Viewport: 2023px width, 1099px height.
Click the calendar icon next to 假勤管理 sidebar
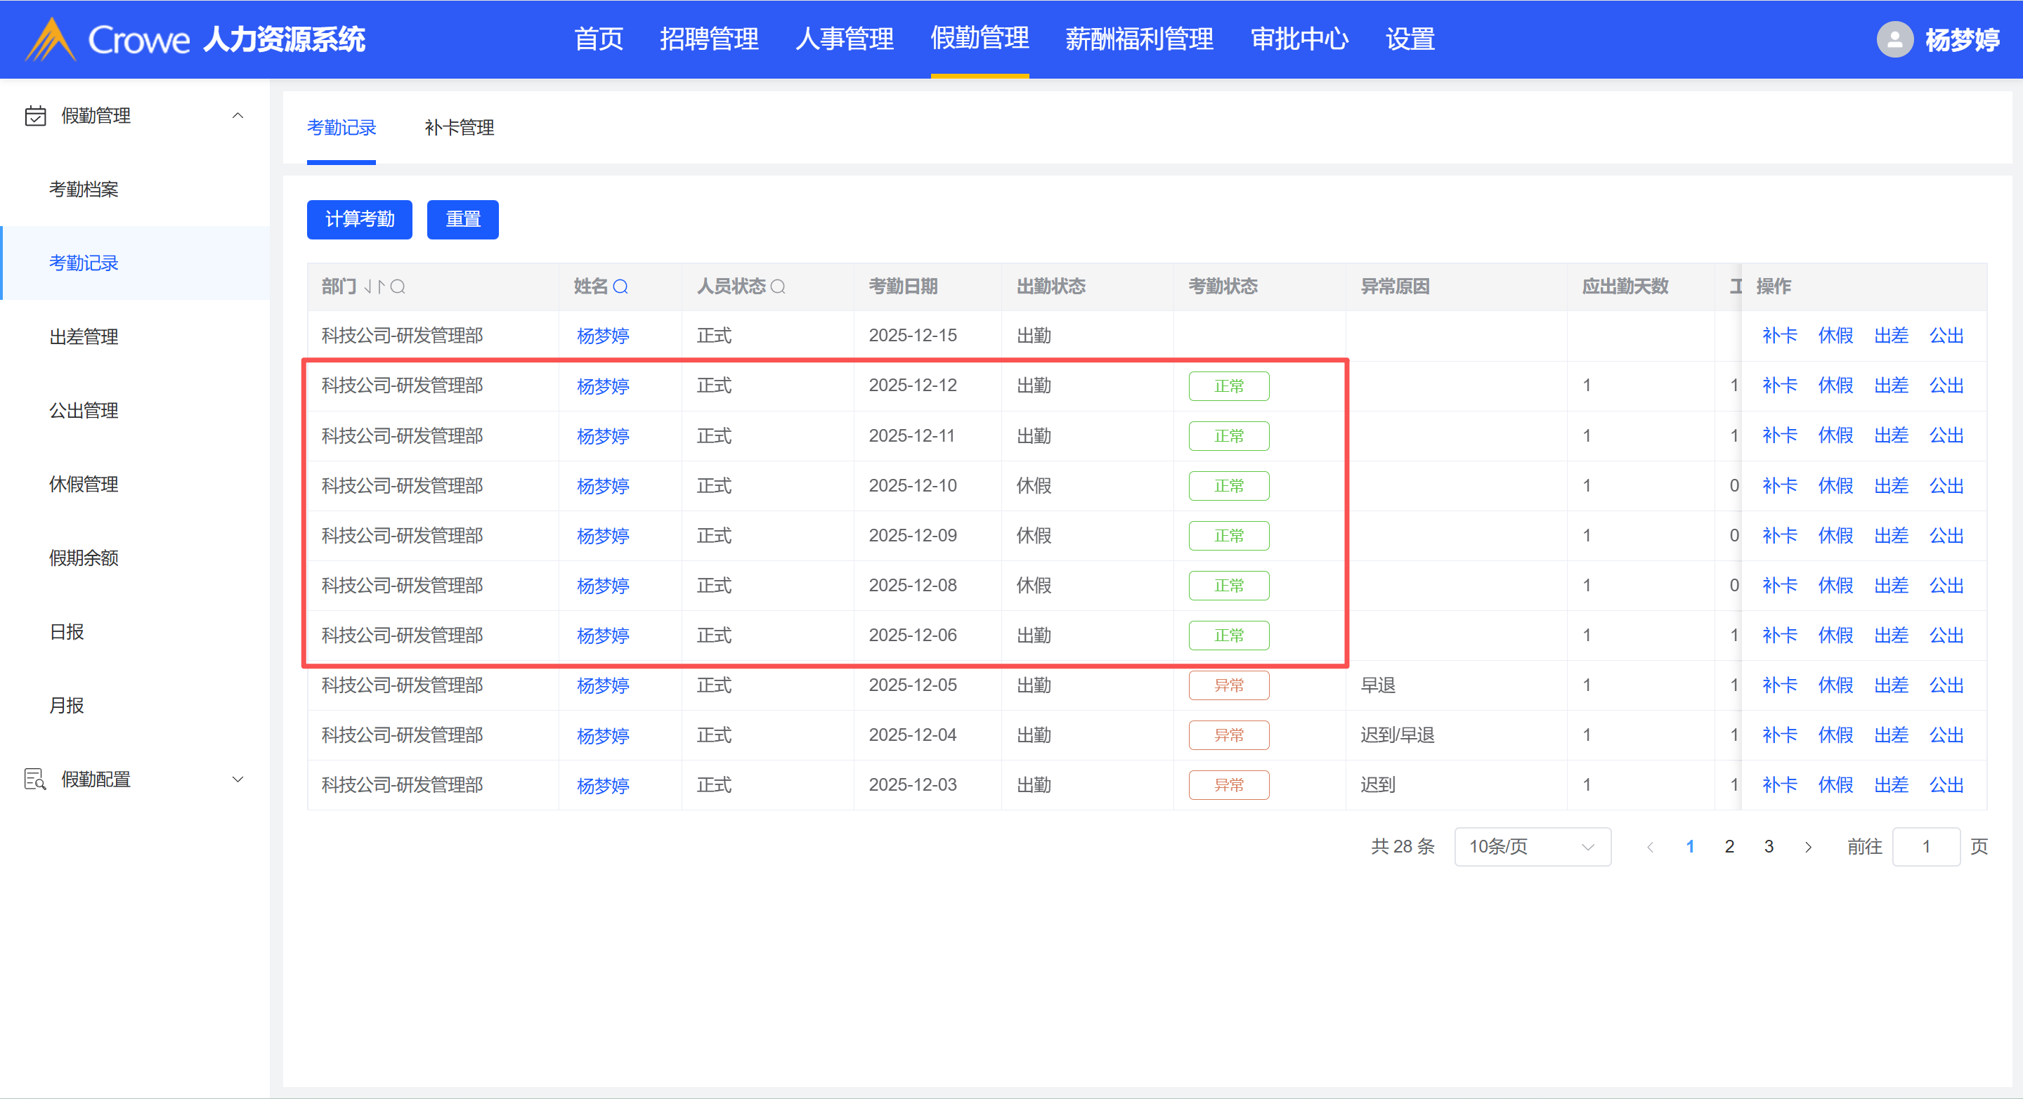(35, 116)
